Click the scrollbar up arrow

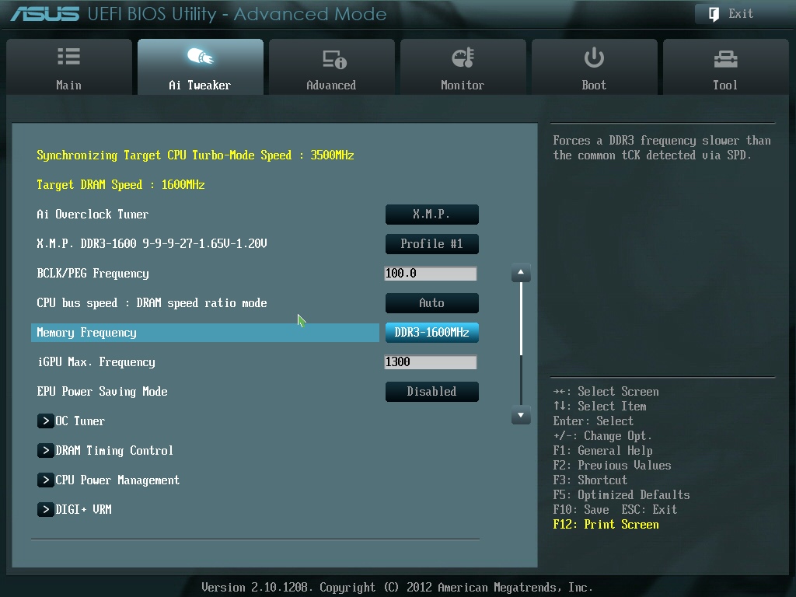pyautogui.click(x=521, y=273)
